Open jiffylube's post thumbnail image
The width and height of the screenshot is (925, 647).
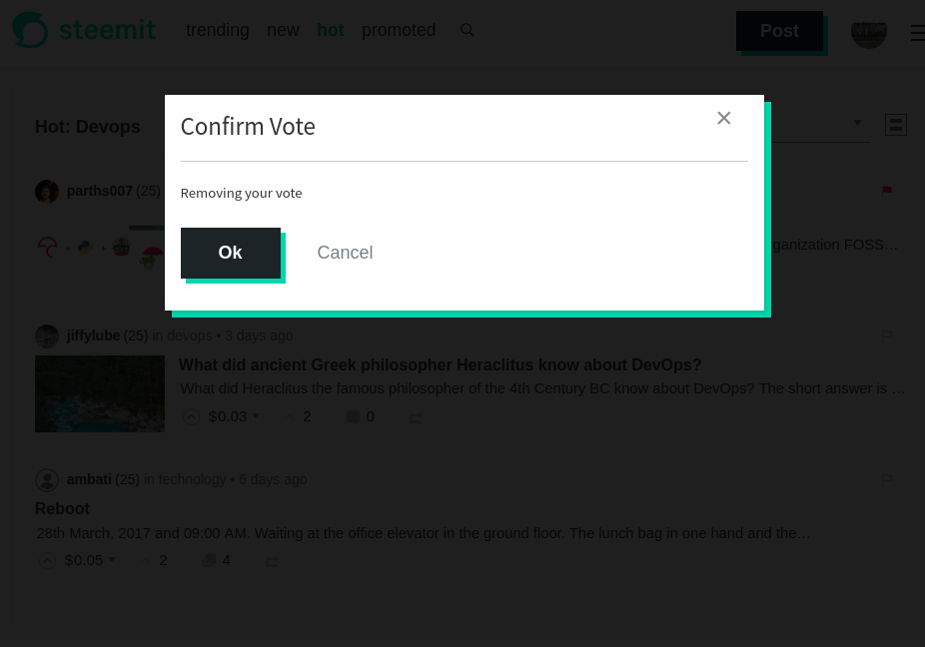tap(99, 393)
